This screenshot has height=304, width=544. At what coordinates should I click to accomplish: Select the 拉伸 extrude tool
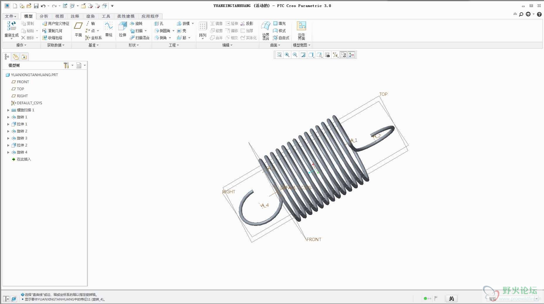[x=122, y=29]
